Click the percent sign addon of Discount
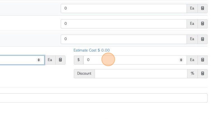Screen dimensions: 214x119 point(192,74)
